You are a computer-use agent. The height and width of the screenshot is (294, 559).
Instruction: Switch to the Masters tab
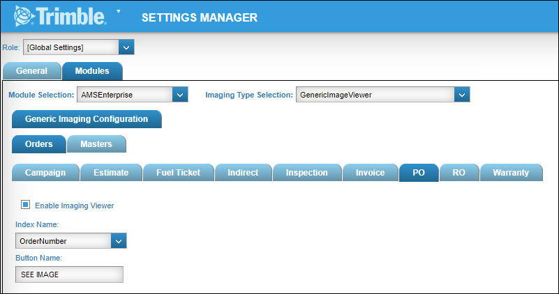click(97, 144)
